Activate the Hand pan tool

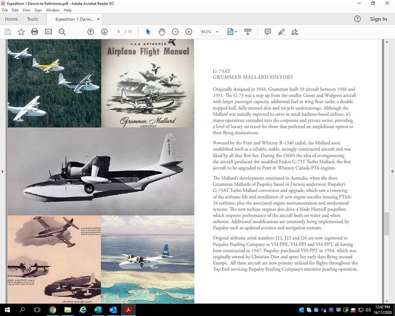pos(162,32)
